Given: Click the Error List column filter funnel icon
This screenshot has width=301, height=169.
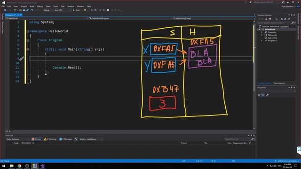Looking at the screenshot, I should click(x=250, y=143).
